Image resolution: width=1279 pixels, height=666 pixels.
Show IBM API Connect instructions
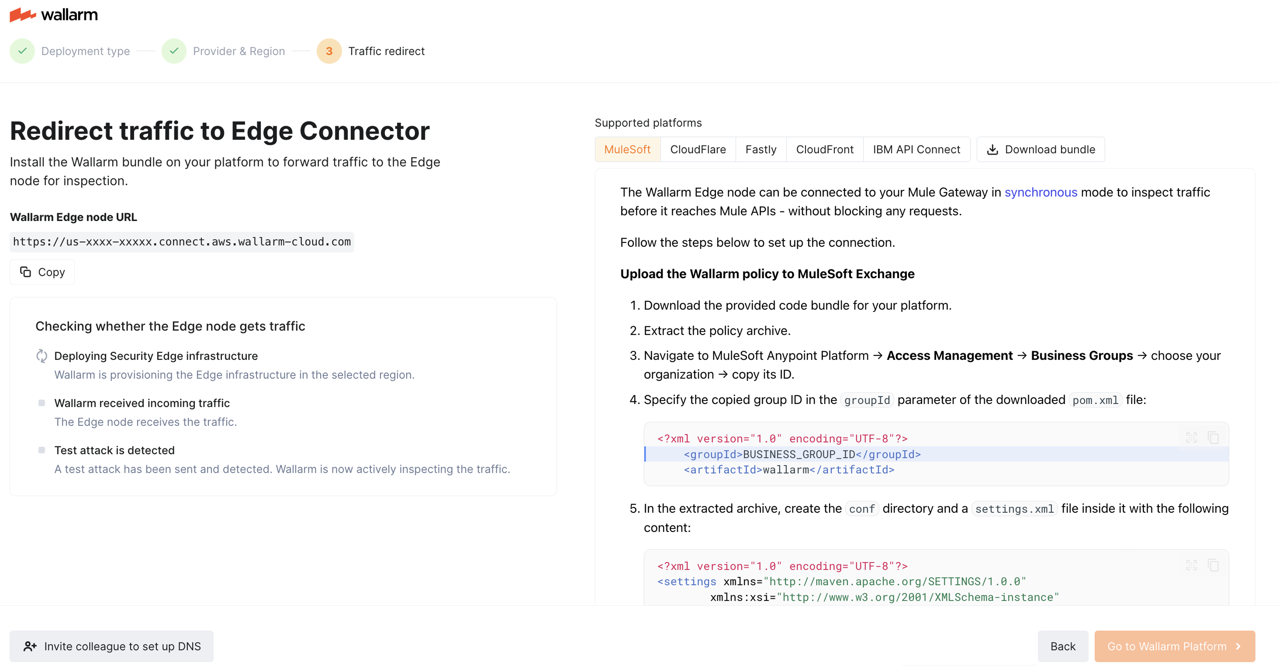point(916,149)
